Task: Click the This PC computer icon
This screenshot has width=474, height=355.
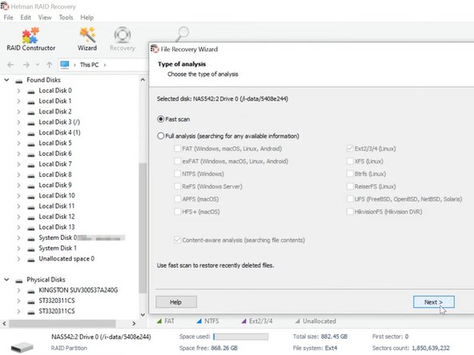Action: coord(64,65)
